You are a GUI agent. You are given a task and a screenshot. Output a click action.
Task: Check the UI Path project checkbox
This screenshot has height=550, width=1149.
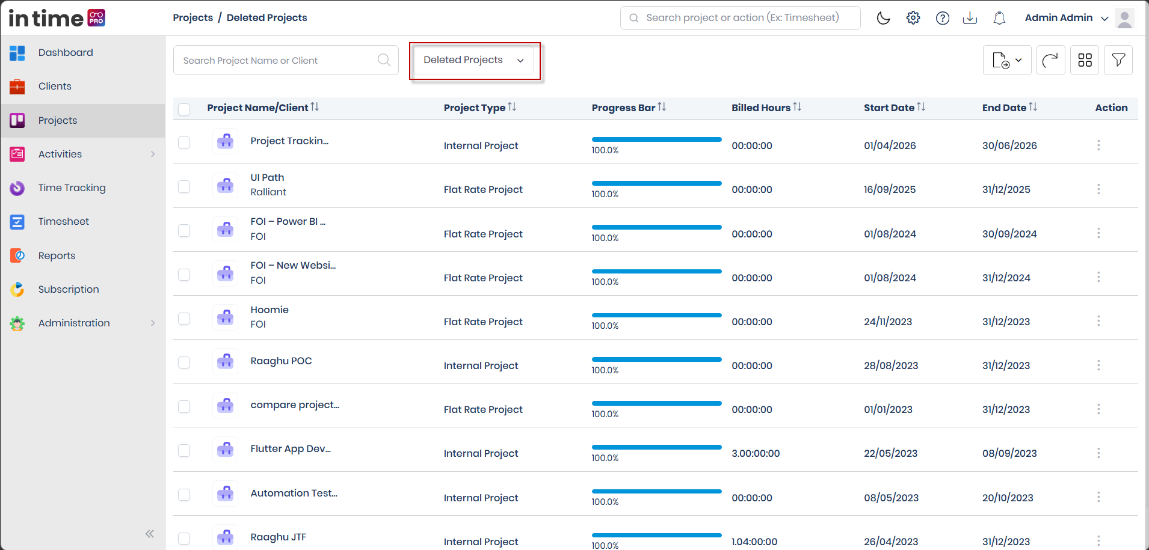[184, 186]
